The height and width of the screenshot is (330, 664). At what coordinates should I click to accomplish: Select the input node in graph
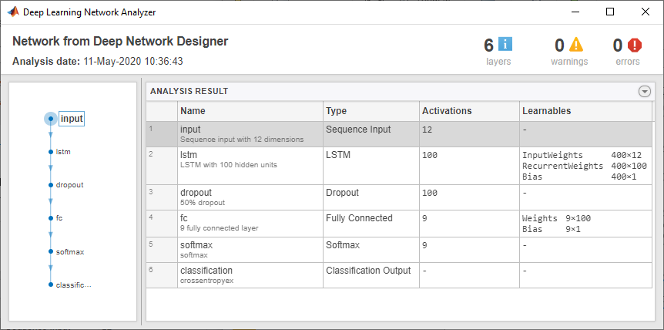pos(51,119)
